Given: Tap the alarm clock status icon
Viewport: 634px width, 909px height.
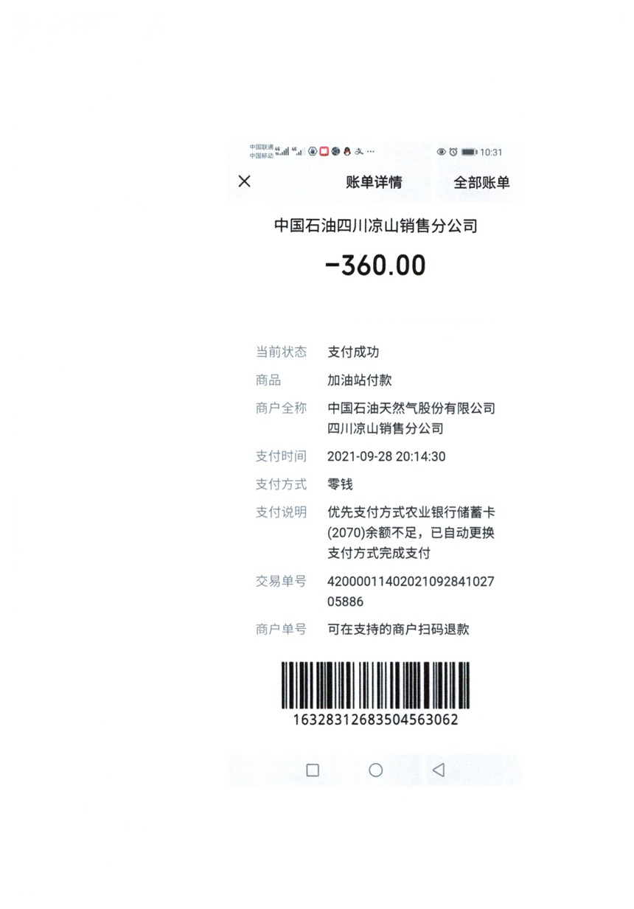Looking at the screenshot, I should pyautogui.click(x=453, y=152).
